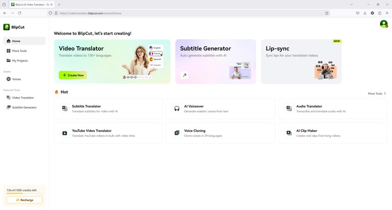392x210 pixels.
Task: Click the Hot flame icon
Action: pyautogui.click(x=57, y=92)
